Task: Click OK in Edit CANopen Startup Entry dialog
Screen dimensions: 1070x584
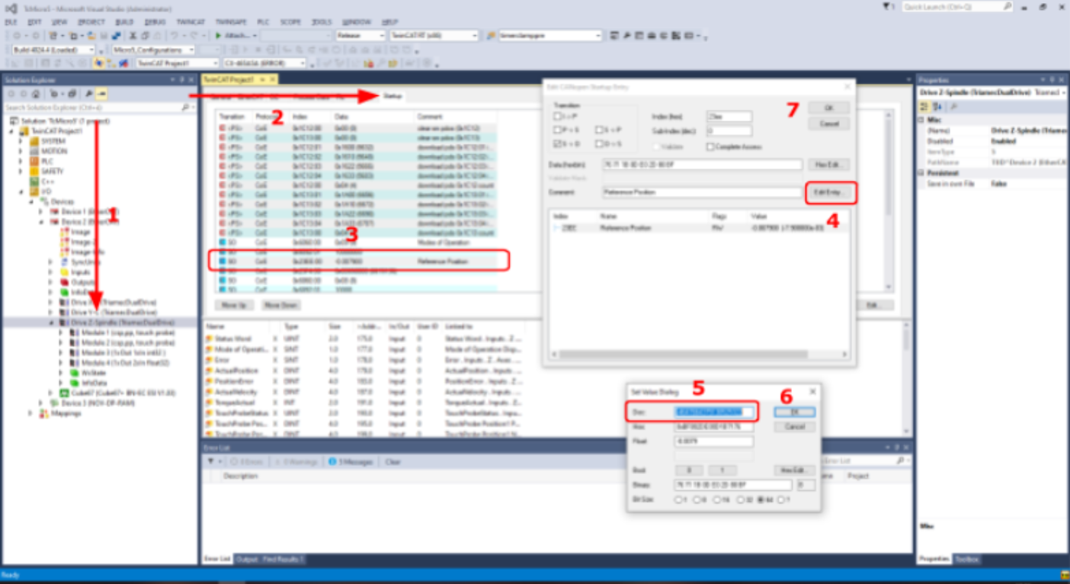Action: click(828, 108)
